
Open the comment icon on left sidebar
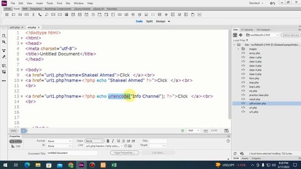pos(4,66)
